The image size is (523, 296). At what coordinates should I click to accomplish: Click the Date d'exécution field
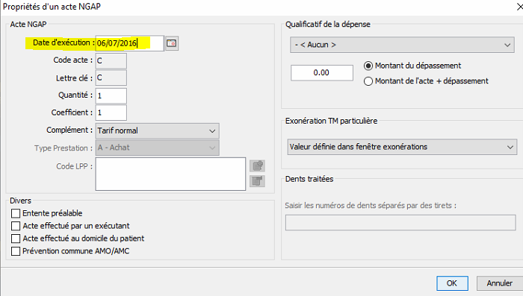click(x=130, y=43)
